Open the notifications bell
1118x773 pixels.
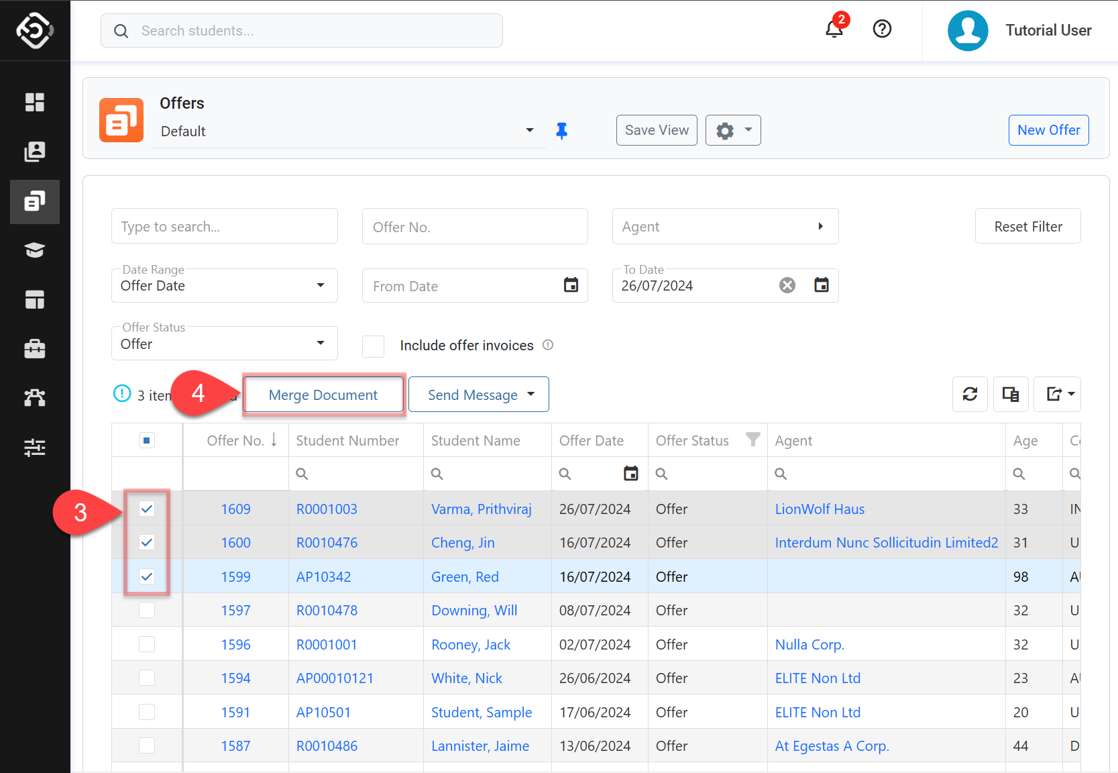[x=834, y=30]
